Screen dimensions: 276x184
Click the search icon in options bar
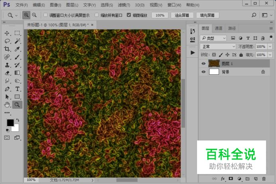(x=254, y=15)
